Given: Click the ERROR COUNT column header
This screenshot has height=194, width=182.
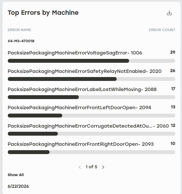Looking at the screenshot, I should pos(162,30).
